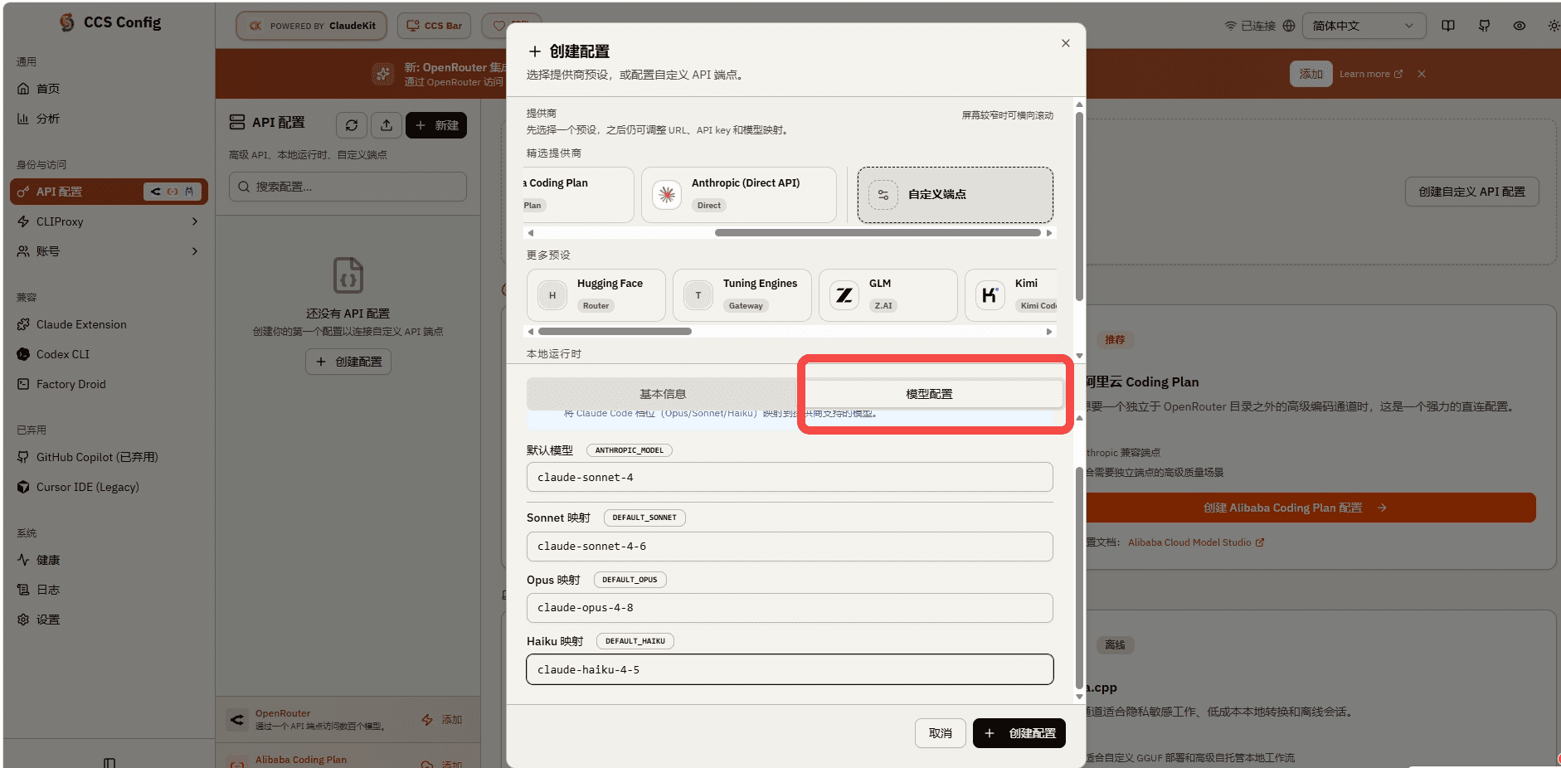
Task: Open the documentation book icon in top bar
Action: click(1448, 26)
